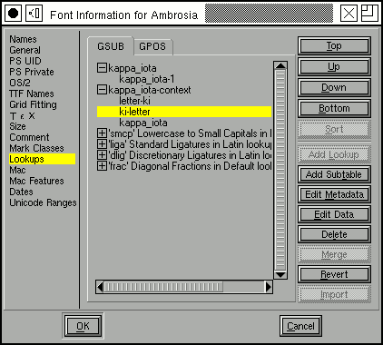Viewport: 383px width, 345px height.
Task: Confirm with the OK button
Action: [x=83, y=326]
